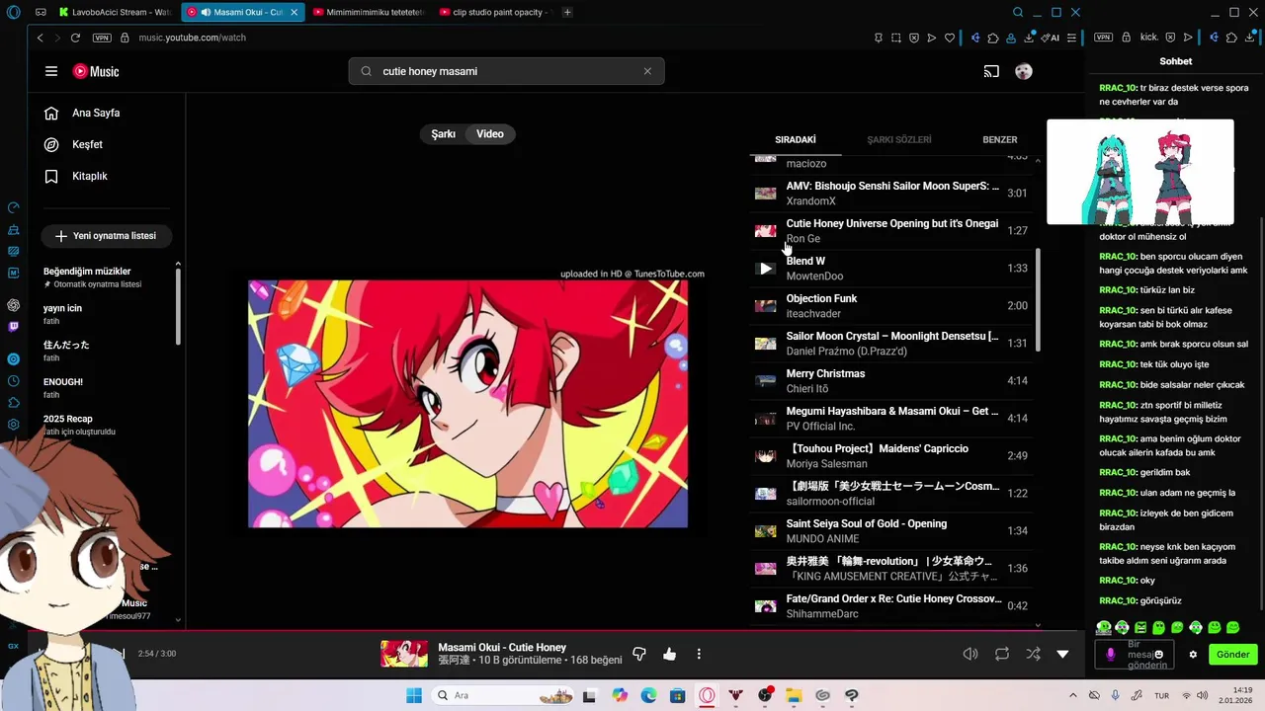Select Saint Seiya Soul of Gold - Opening
This screenshot has width=1265, height=711.
tap(891, 531)
